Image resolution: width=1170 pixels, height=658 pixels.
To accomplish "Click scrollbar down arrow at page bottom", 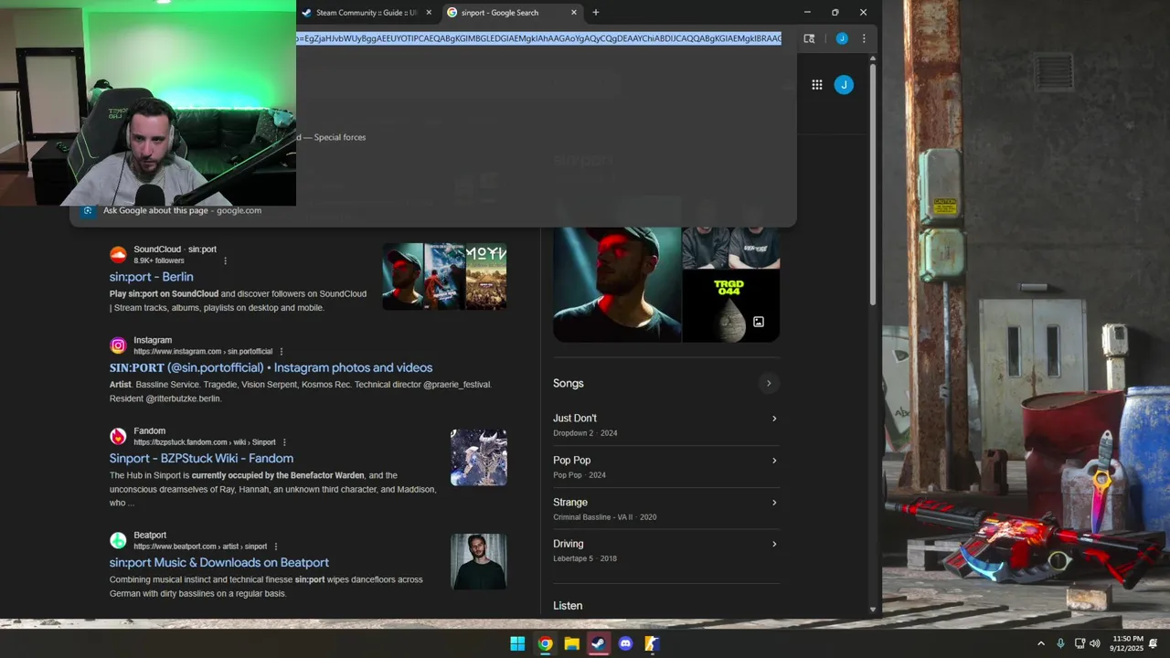I will tap(873, 610).
